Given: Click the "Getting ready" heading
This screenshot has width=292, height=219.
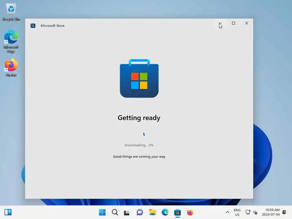Looking at the screenshot, I should coord(139,118).
